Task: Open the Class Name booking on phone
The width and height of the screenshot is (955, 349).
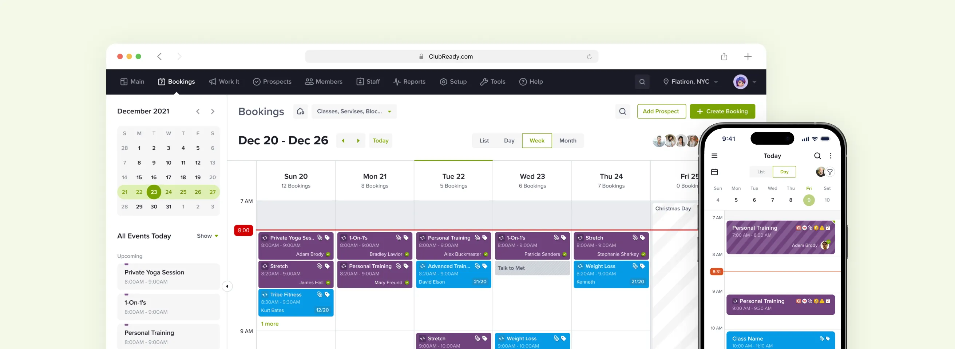Action: click(x=780, y=340)
